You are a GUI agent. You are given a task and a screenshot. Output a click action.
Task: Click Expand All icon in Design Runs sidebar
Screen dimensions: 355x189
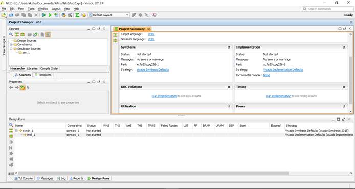point(11,136)
